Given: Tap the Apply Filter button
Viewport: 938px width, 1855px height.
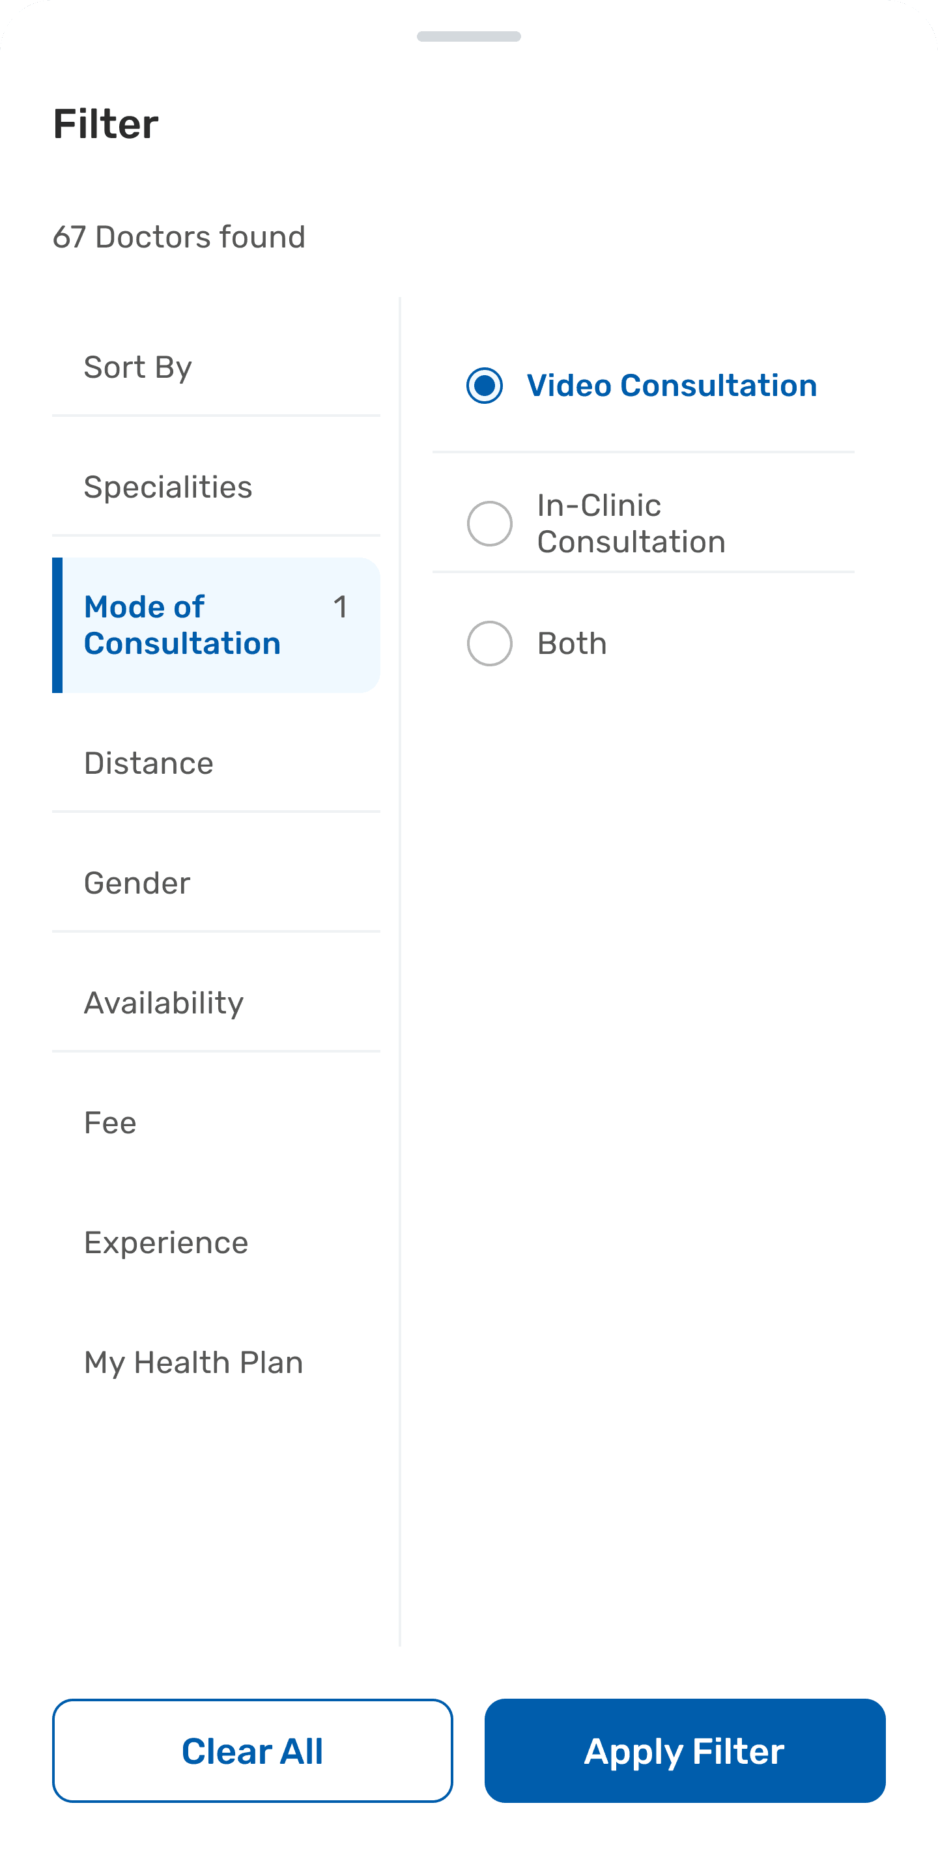Looking at the screenshot, I should click(685, 1751).
